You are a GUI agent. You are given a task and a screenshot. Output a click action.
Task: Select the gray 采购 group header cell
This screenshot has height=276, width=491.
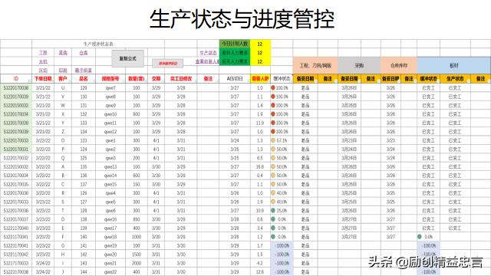click(x=359, y=65)
